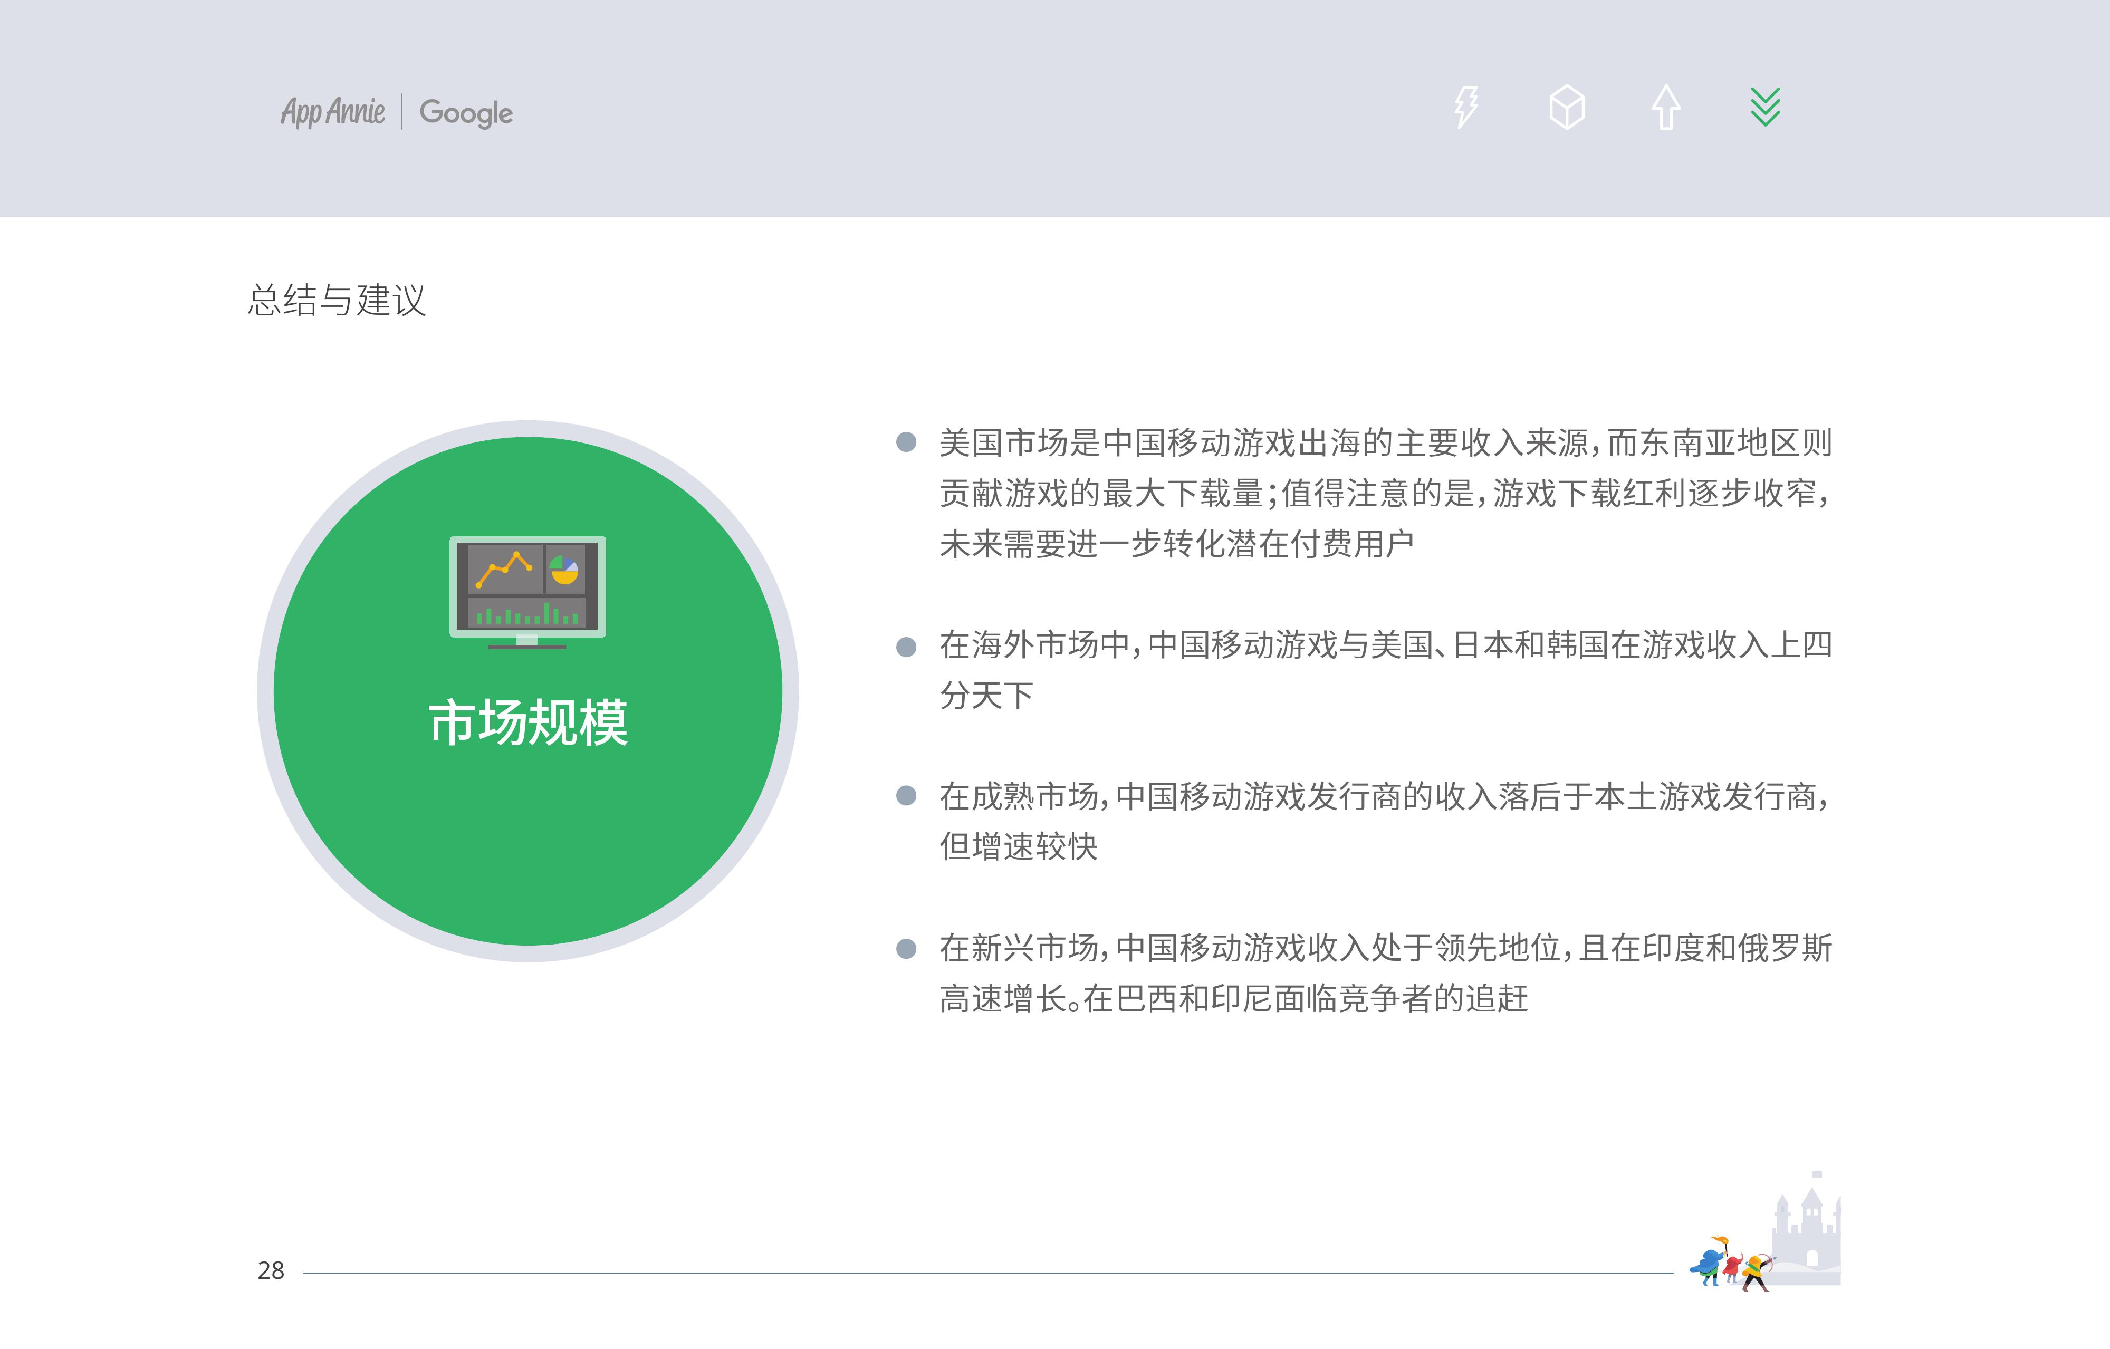Click the fourth bullet point marker
The image size is (2110, 1349).
(906, 949)
